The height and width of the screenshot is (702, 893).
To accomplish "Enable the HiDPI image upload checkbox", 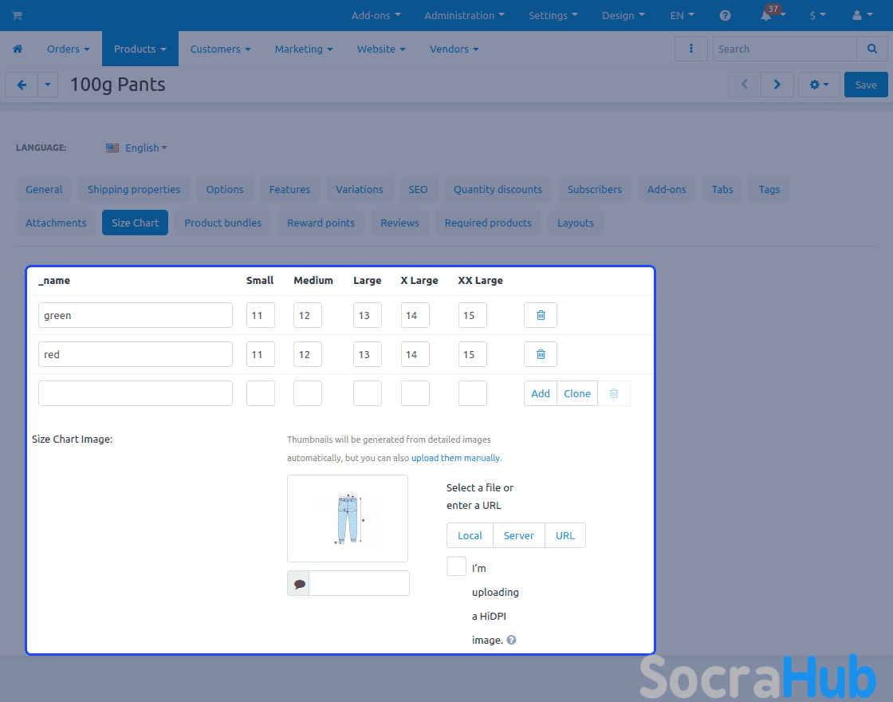I will (x=457, y=566).
